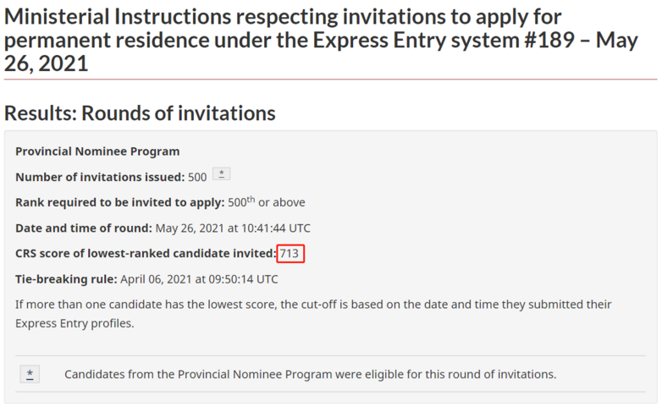The image size is (662, 407).
Task: Click the red-boxed 713 CRS score
Action: coord(290,253)
